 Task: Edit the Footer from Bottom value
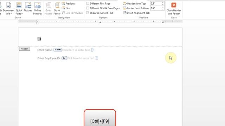click(156, 8)
